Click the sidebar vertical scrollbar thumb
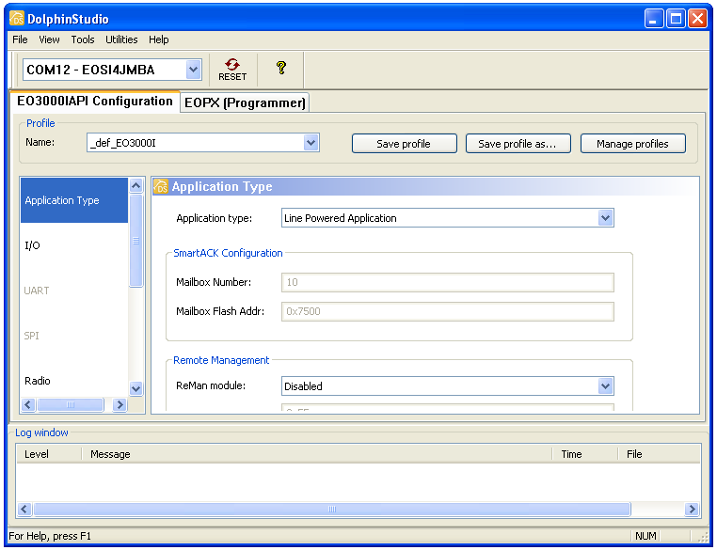Screen dimensions: 717x550 pos(135,241)
